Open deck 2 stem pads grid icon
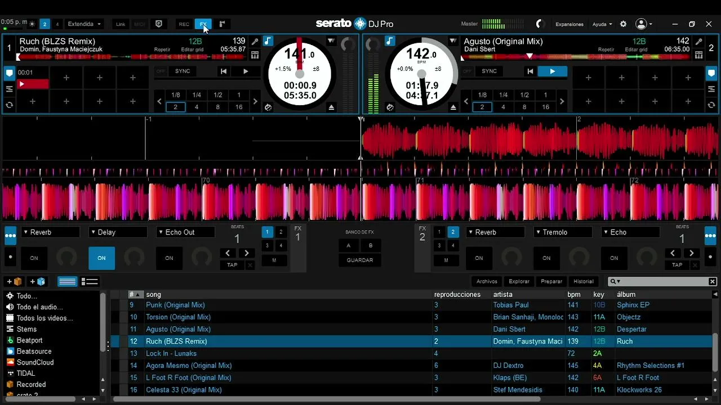Screen dimensions: 721x405 pos(699,55)
